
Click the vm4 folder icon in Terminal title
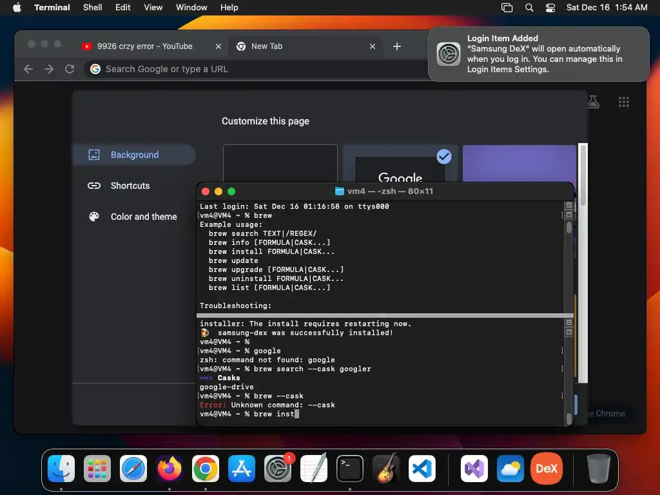pos(339,191)
